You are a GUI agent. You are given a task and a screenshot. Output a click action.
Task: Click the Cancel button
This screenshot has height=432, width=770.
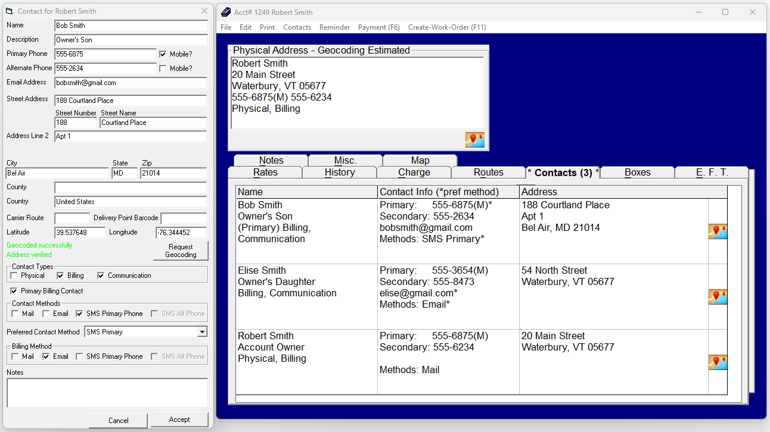pyautogui.click(x=118, y=420)
